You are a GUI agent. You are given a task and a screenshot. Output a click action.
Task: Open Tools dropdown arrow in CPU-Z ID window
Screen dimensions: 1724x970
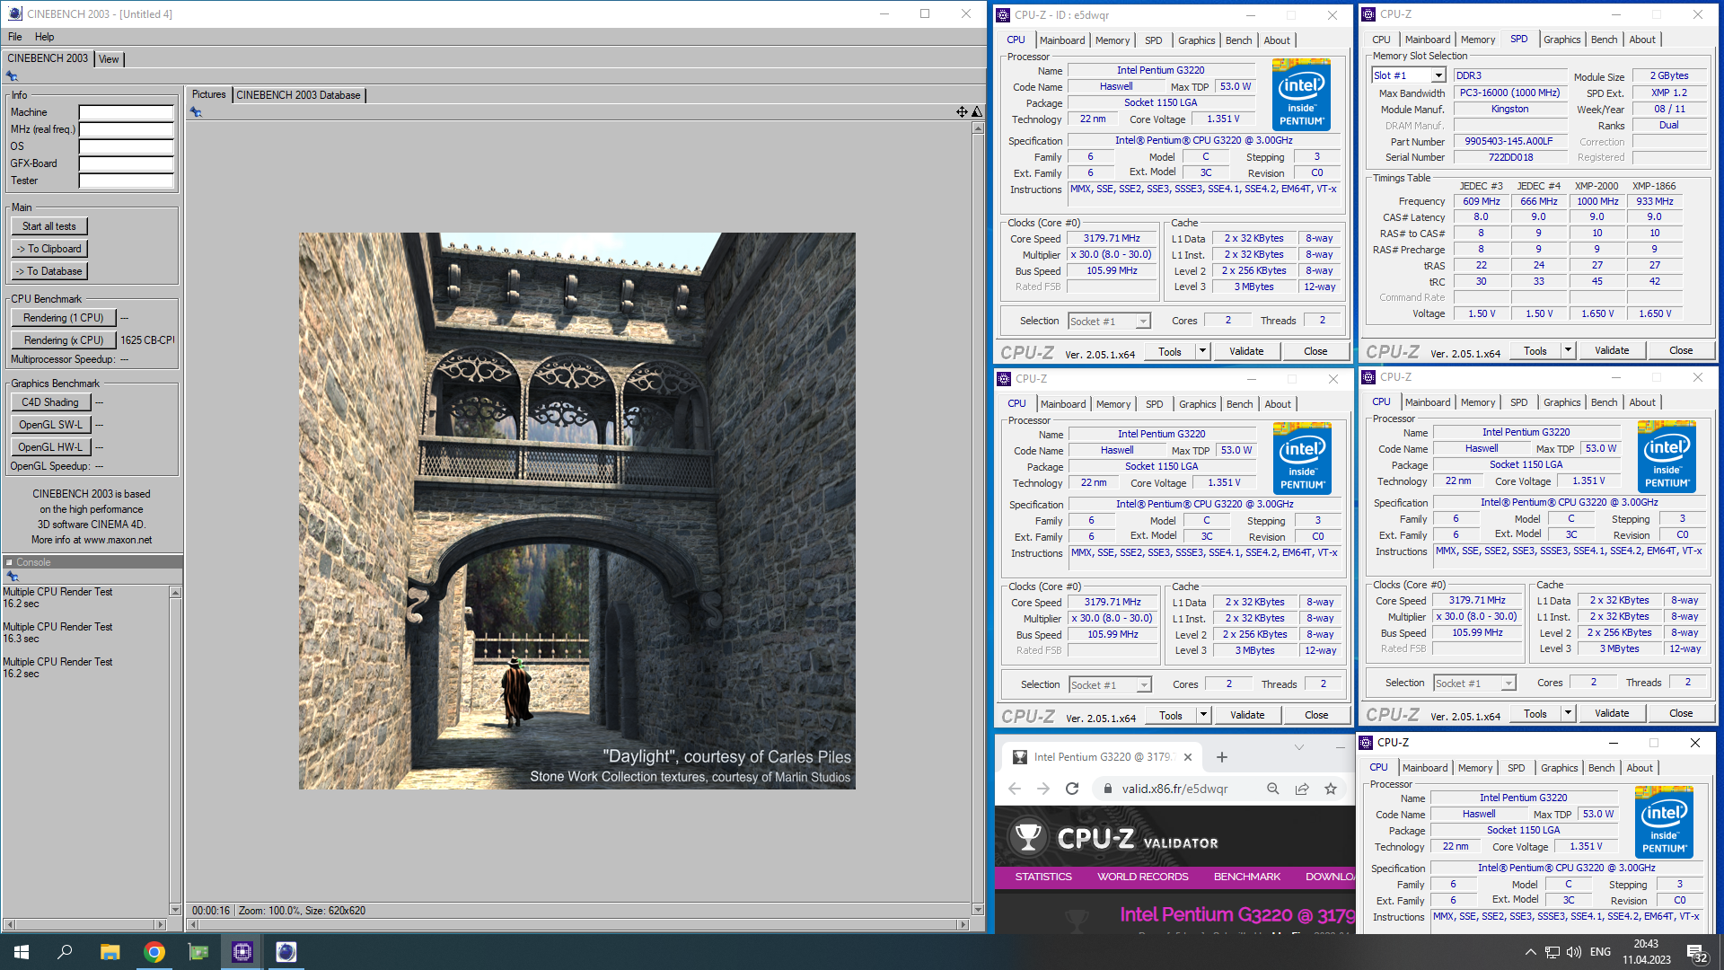(1203, 351)
